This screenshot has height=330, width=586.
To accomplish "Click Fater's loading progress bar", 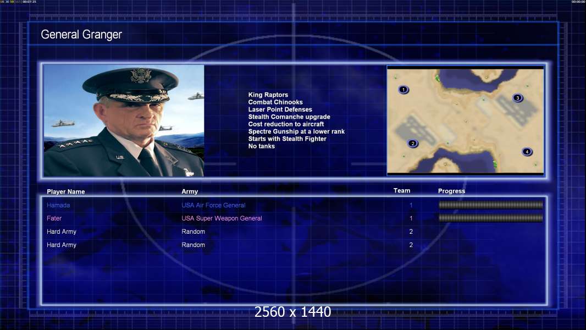I will pos(490,218).
